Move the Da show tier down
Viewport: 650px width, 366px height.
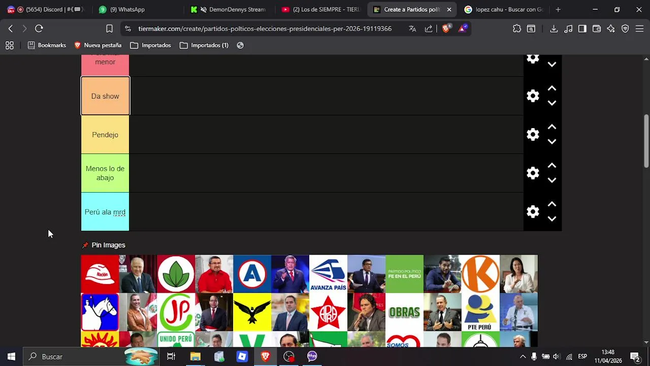click(x=552, y=103)
